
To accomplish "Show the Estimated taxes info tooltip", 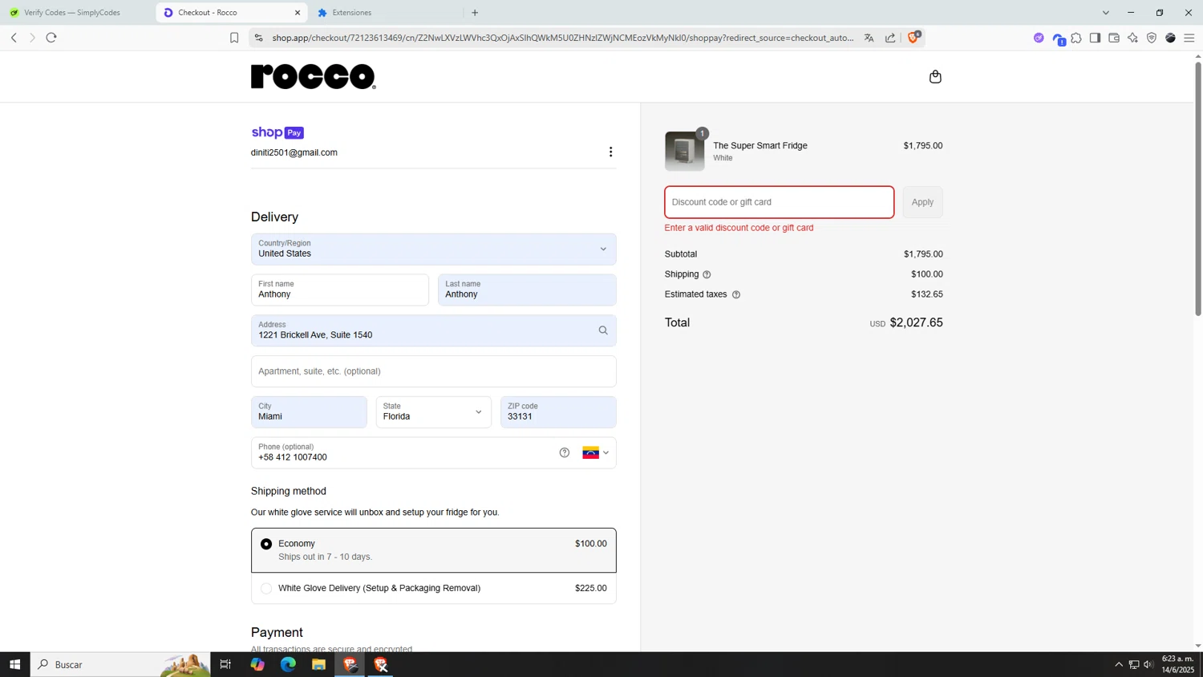I will 736,294.
